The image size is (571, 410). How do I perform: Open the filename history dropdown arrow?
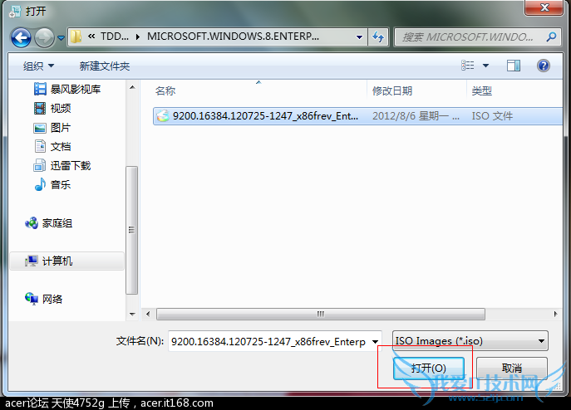(375, 341)
